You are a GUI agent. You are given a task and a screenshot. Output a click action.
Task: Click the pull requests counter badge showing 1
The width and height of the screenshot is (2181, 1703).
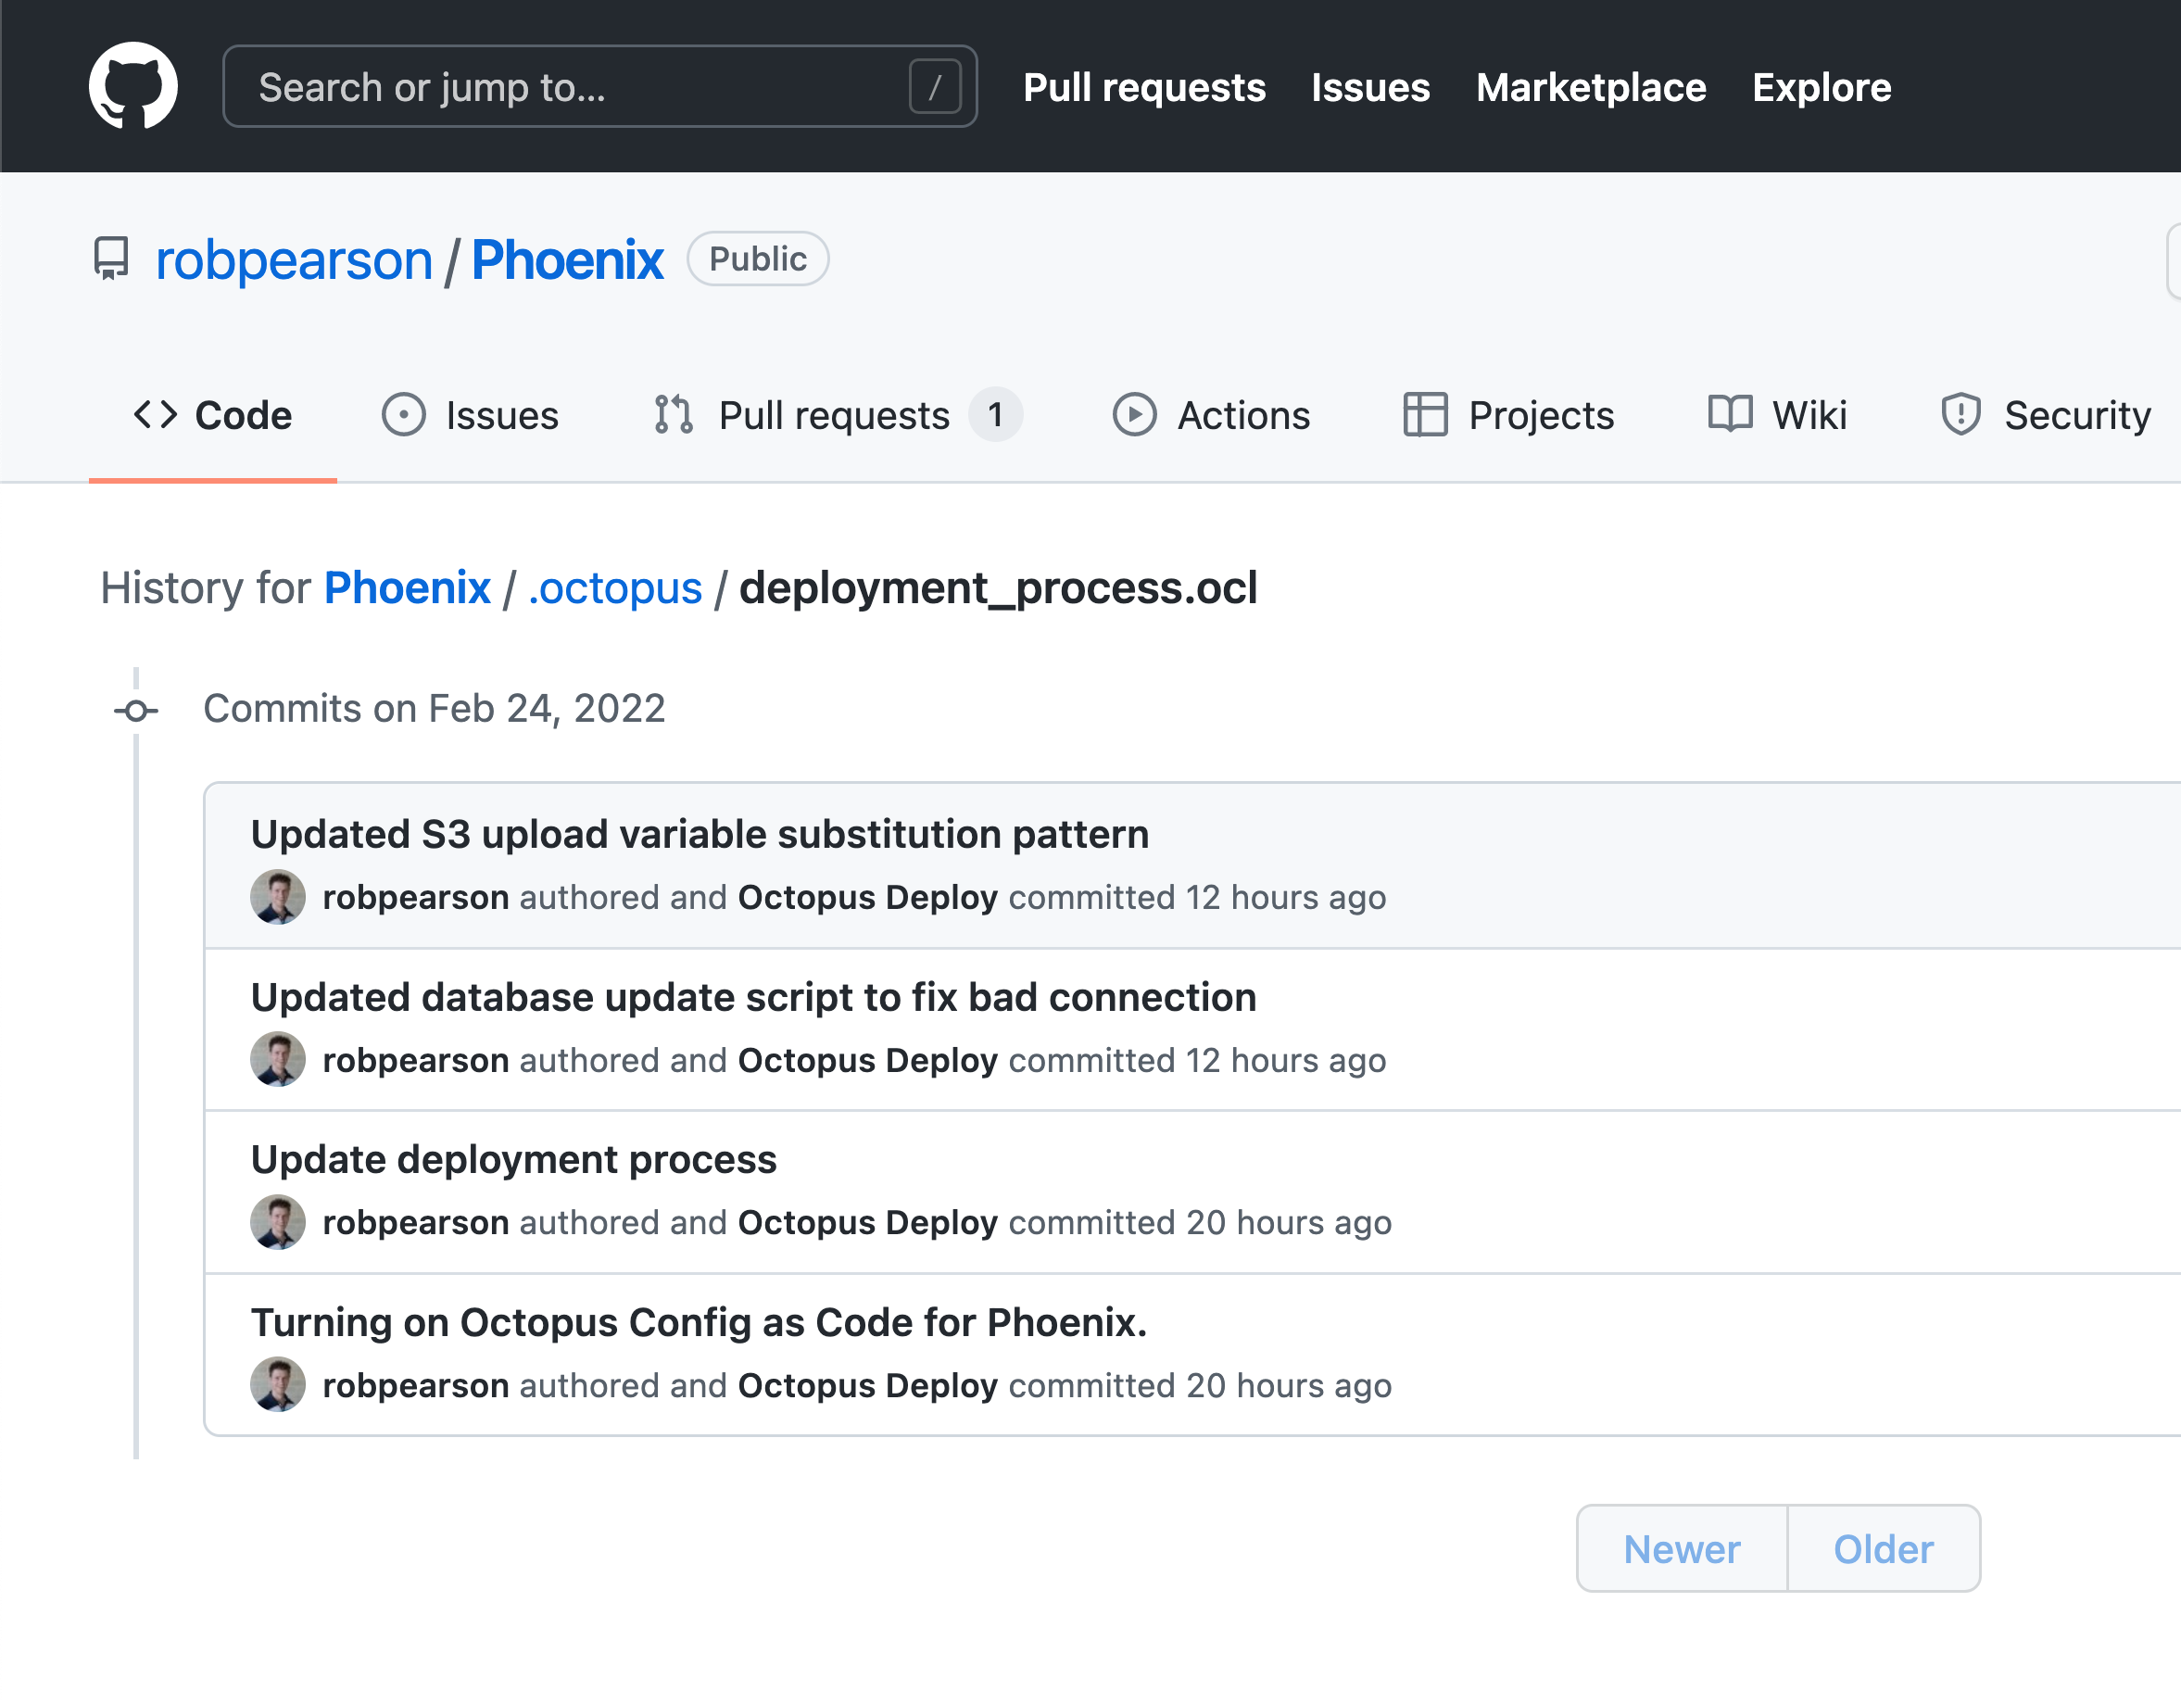(x=997, y=414)
